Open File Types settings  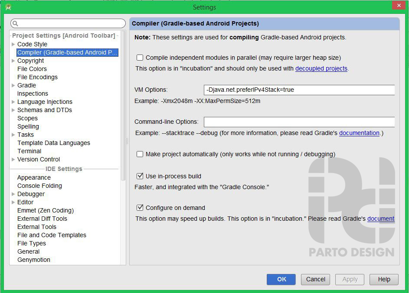point(32,243)
